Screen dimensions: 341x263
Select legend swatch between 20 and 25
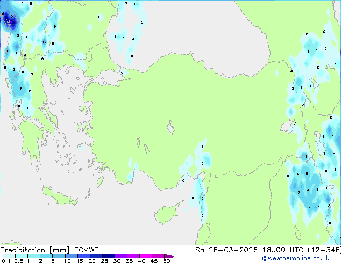pyautogui.click(x=96, y=256)
